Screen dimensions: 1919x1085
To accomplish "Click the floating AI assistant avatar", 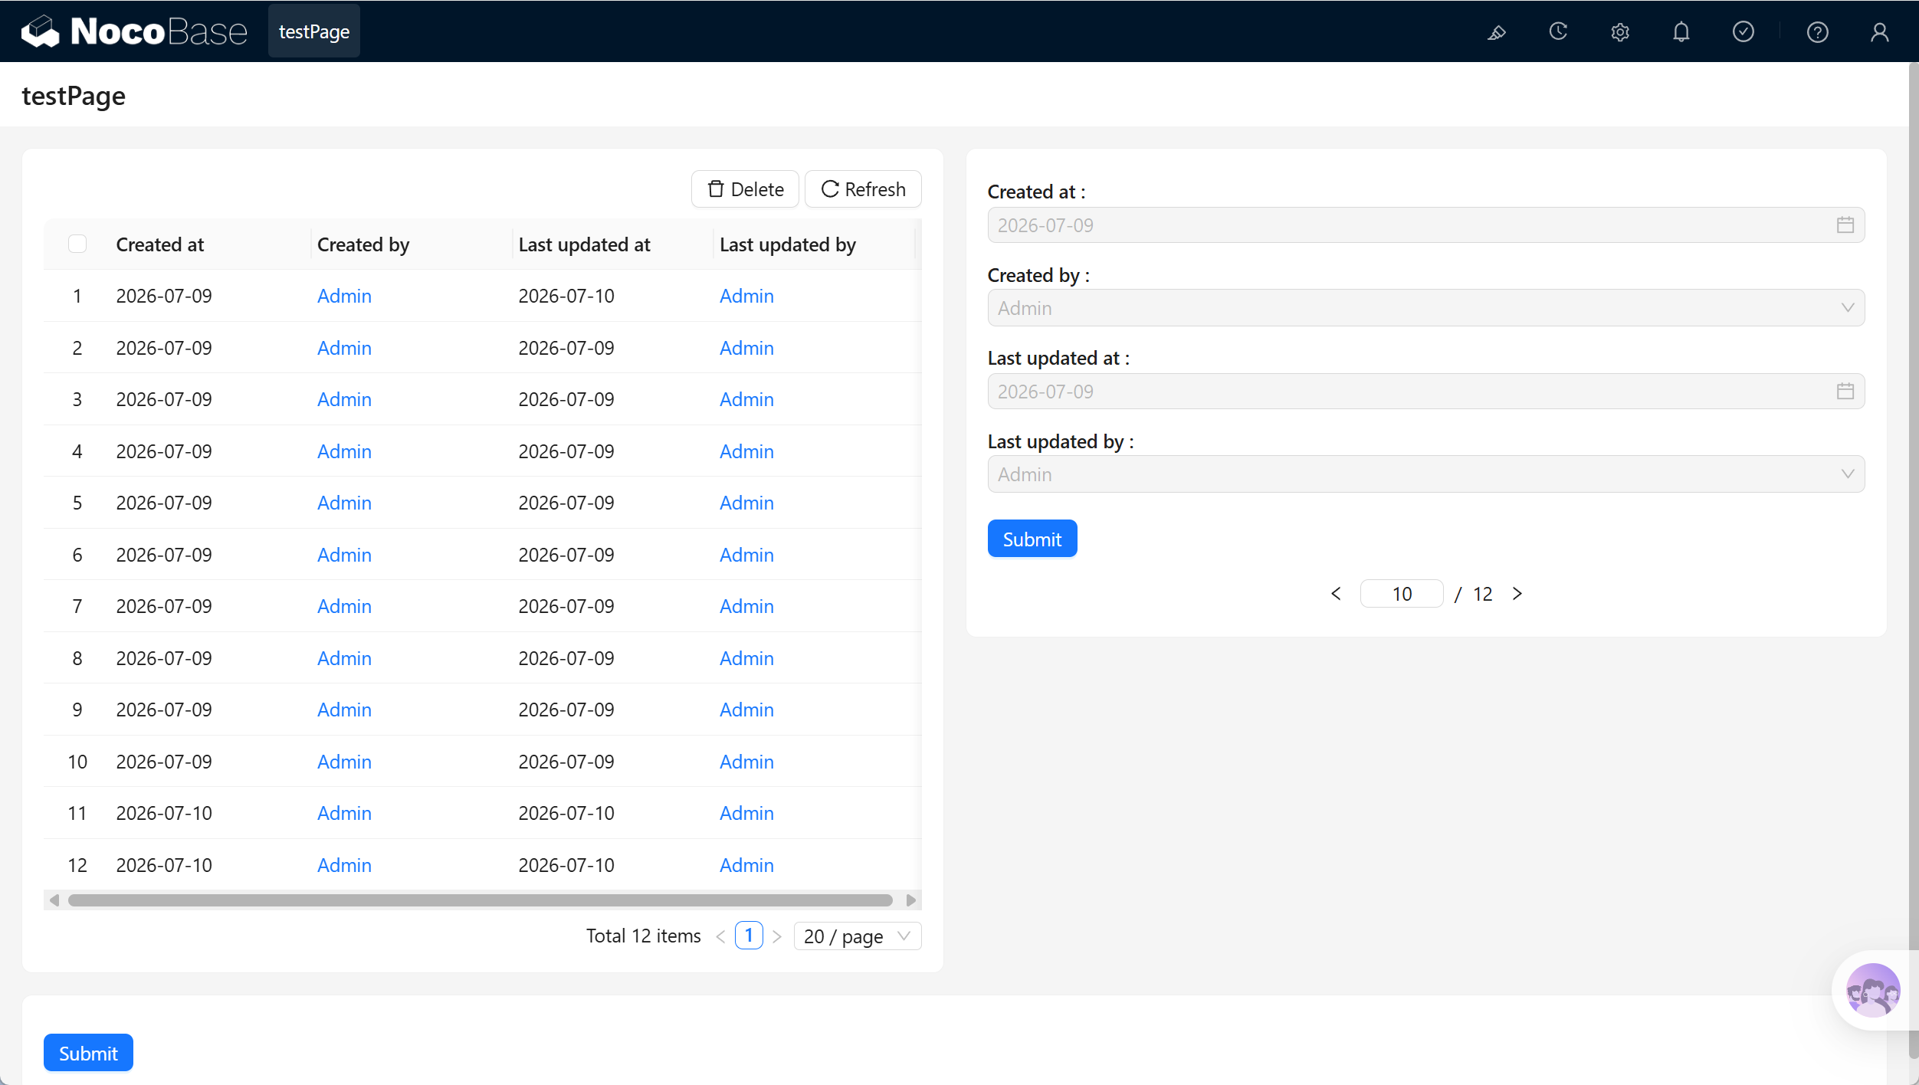I will (x=1872, y=990).
